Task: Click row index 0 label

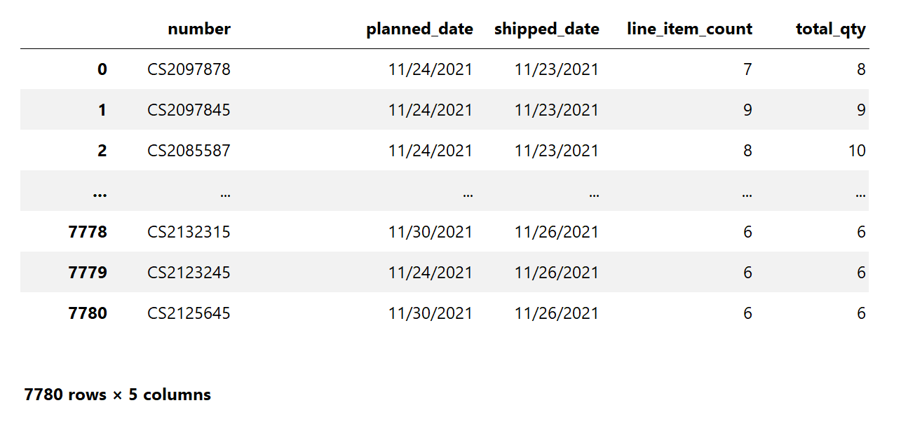Action: click(102, 69)
